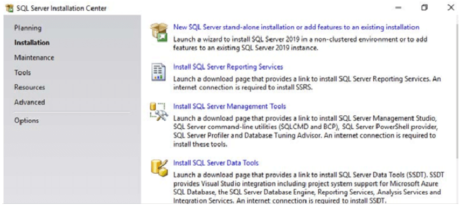
Task: Click the text 'internet connection is required to install SSRS'
Action: (x=242, y=87)
